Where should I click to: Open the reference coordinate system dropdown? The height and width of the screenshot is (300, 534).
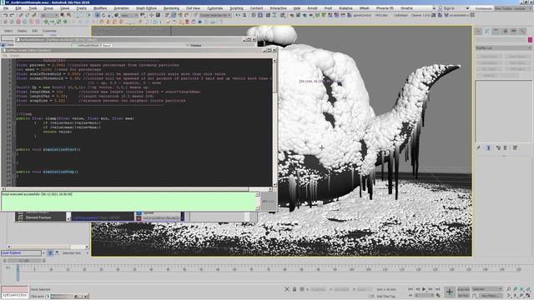click(129, 15)
